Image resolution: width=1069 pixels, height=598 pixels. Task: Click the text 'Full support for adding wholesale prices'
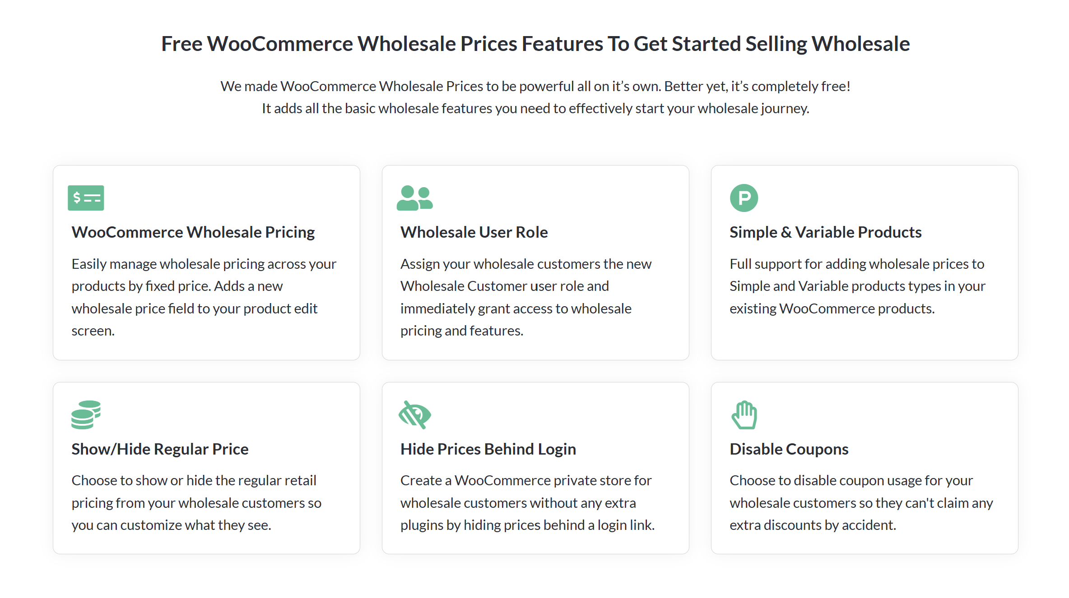(x=857, y=286)
